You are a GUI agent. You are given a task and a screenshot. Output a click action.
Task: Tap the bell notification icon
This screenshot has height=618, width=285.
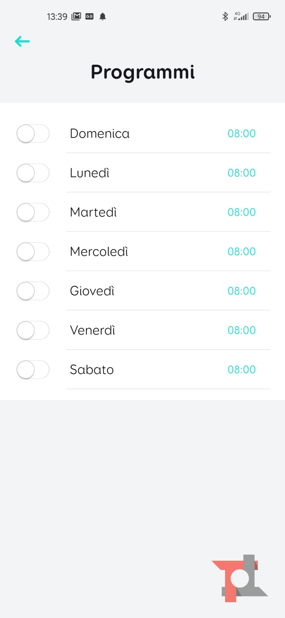coord(103,16)
